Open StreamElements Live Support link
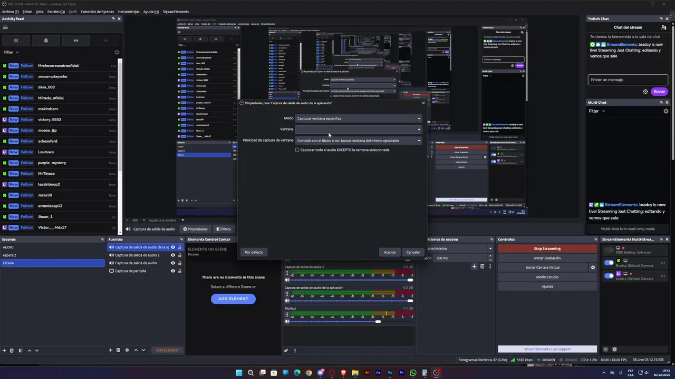675x379 pixels. click(547, 349)
